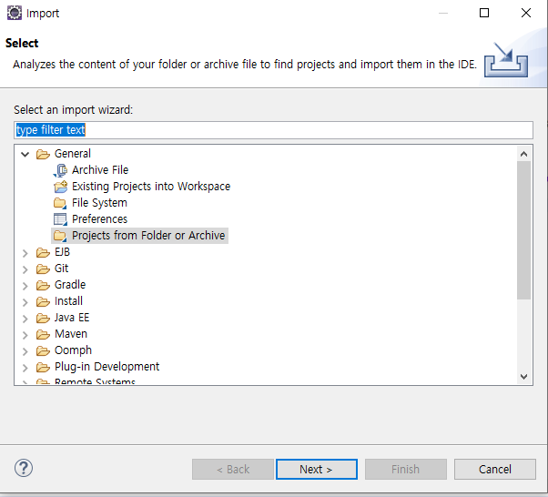The height and width of the screenshot is (497, 548).
Task: Select the Gradle tree label
Action: point(70,285)
